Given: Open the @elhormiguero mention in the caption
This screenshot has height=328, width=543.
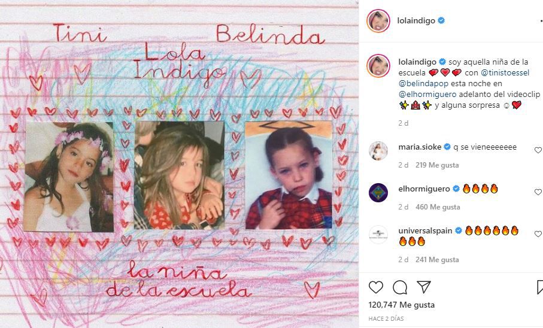Looking at the screenshot, I should (x=427, y=94).
